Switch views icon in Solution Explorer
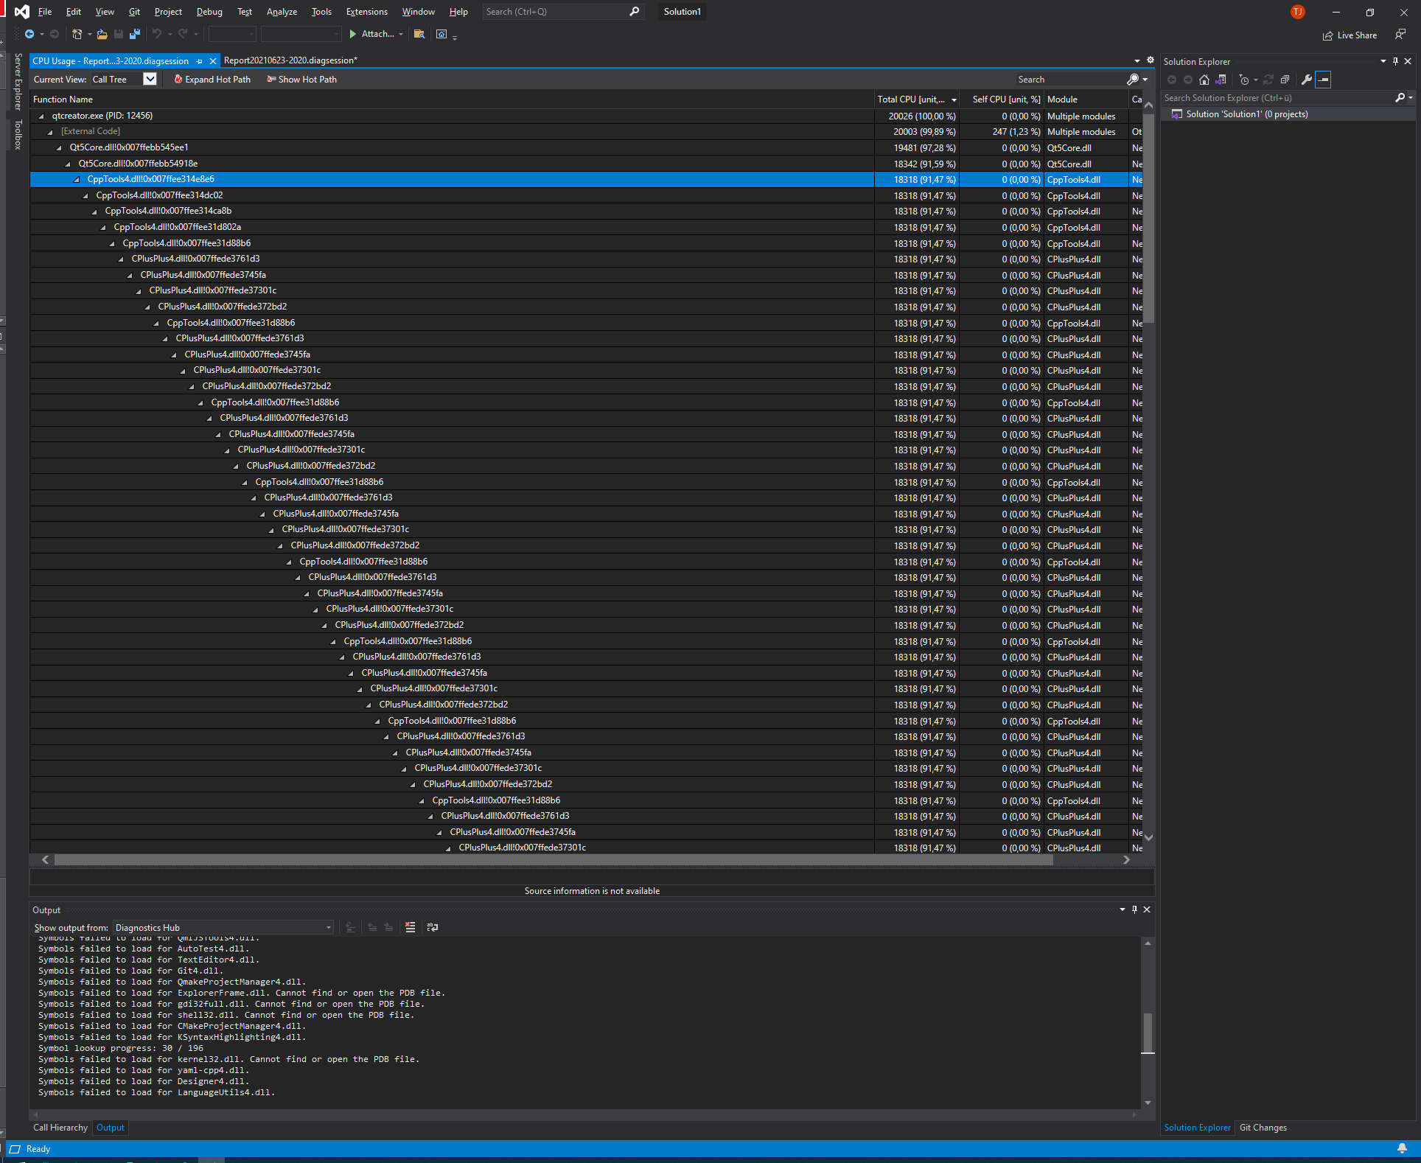 tap(1221, 80)
